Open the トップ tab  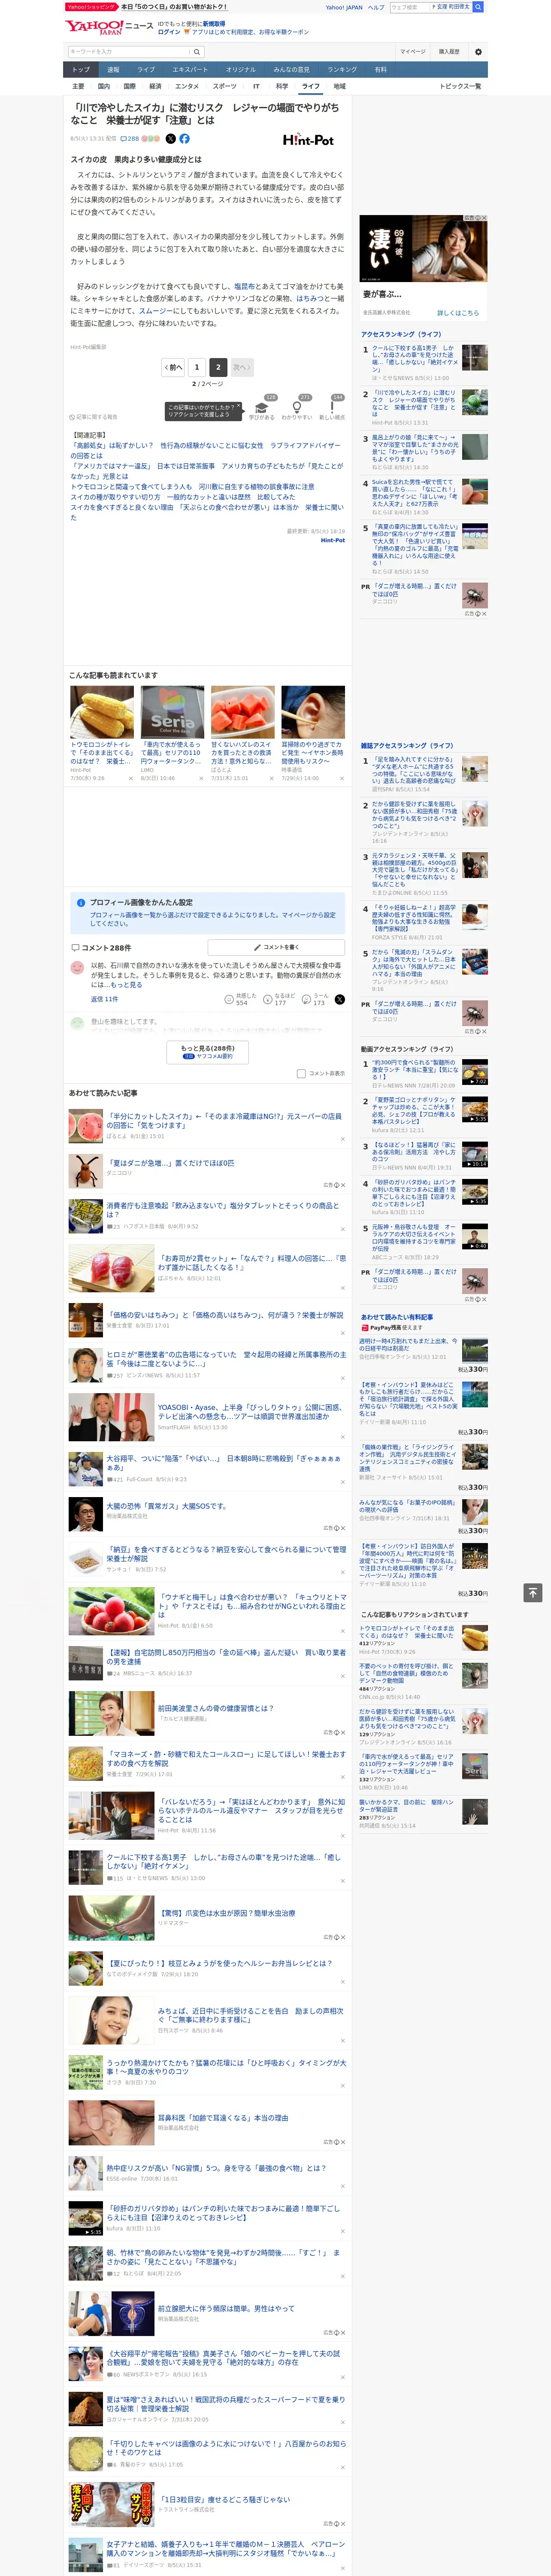[81, 70]
